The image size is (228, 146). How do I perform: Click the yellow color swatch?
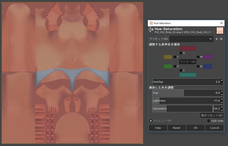click(x=168, y=57)
